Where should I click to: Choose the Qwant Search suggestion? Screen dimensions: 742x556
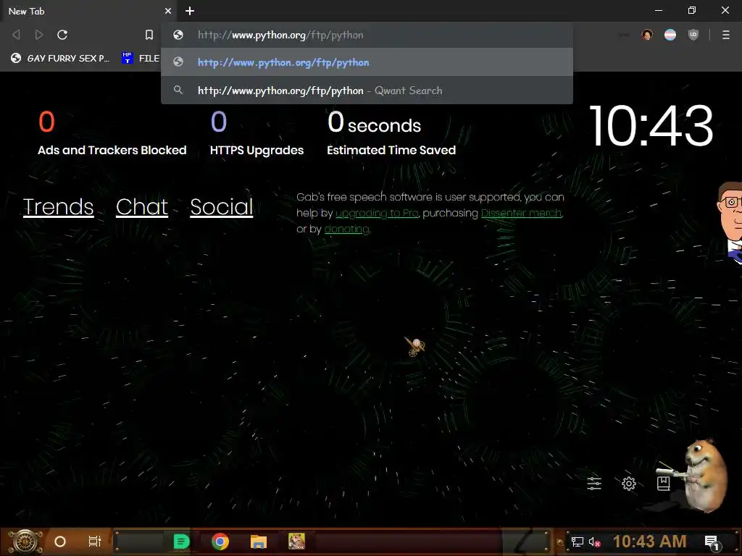(x=367, y=90)
